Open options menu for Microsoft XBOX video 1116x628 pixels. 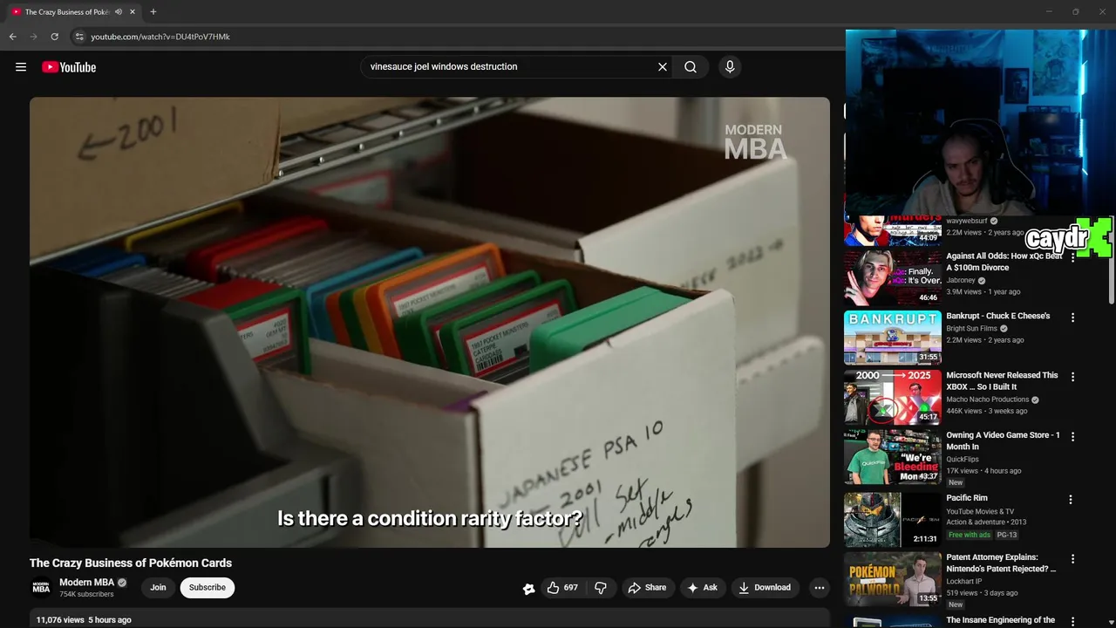pos(1072,378)
